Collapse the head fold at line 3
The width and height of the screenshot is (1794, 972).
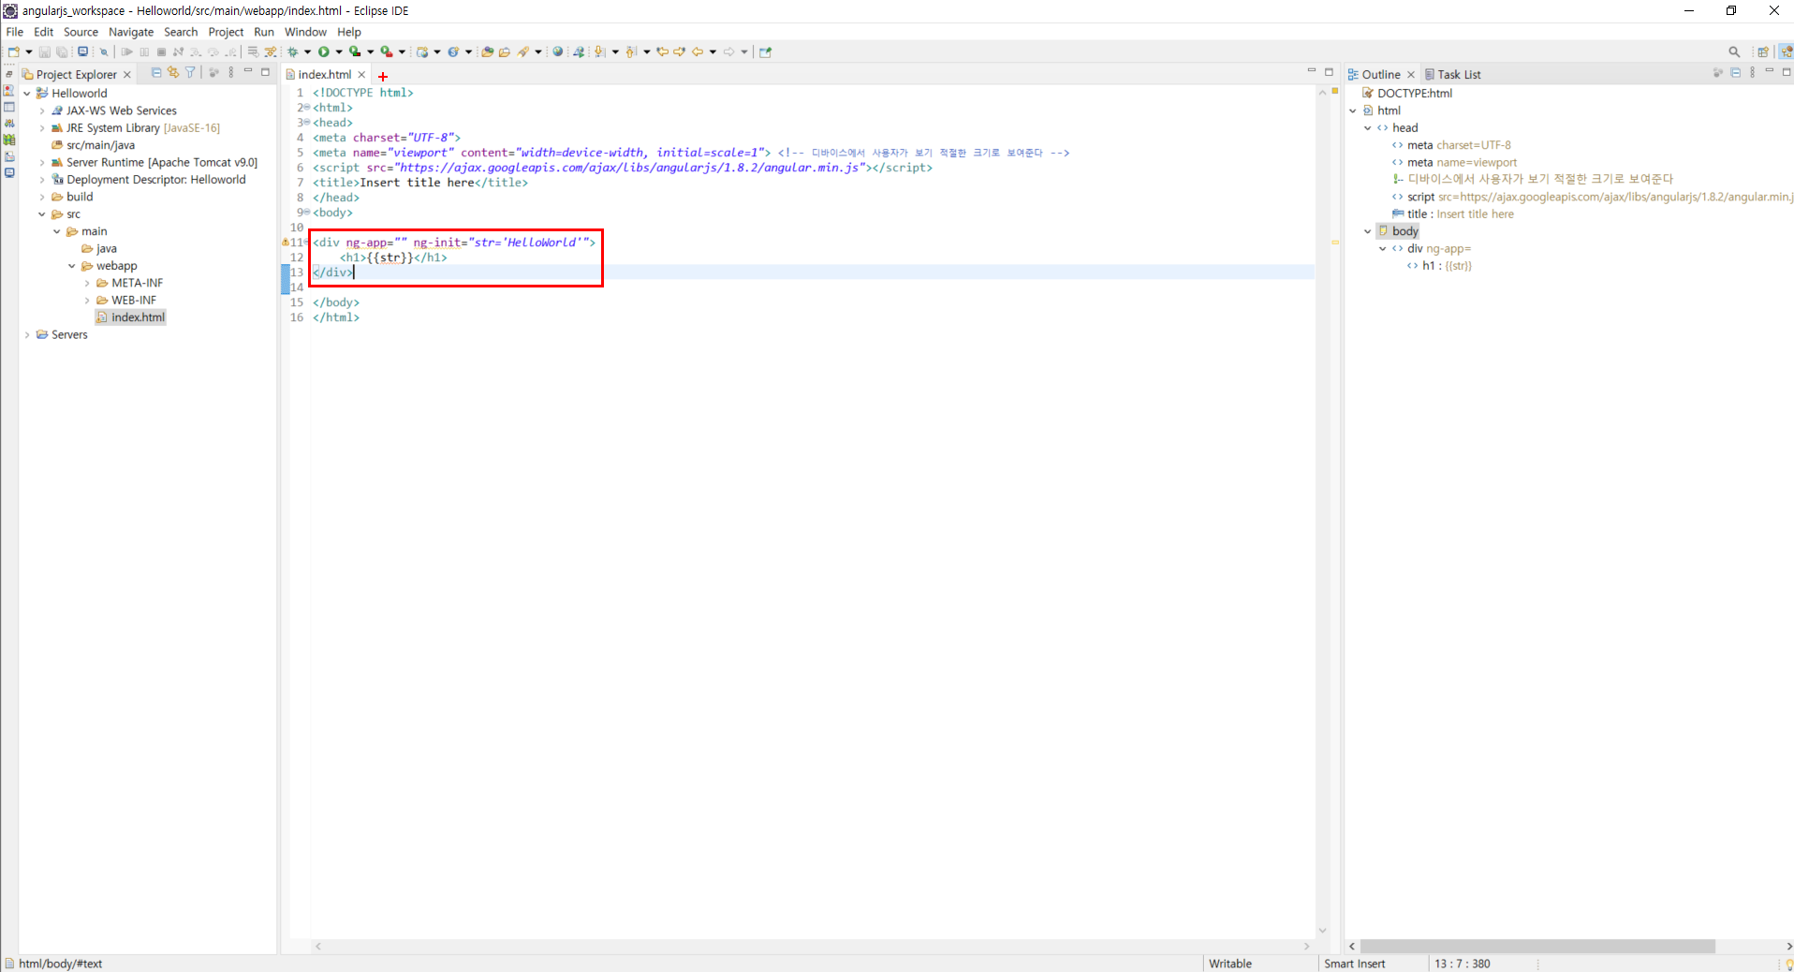306,123
